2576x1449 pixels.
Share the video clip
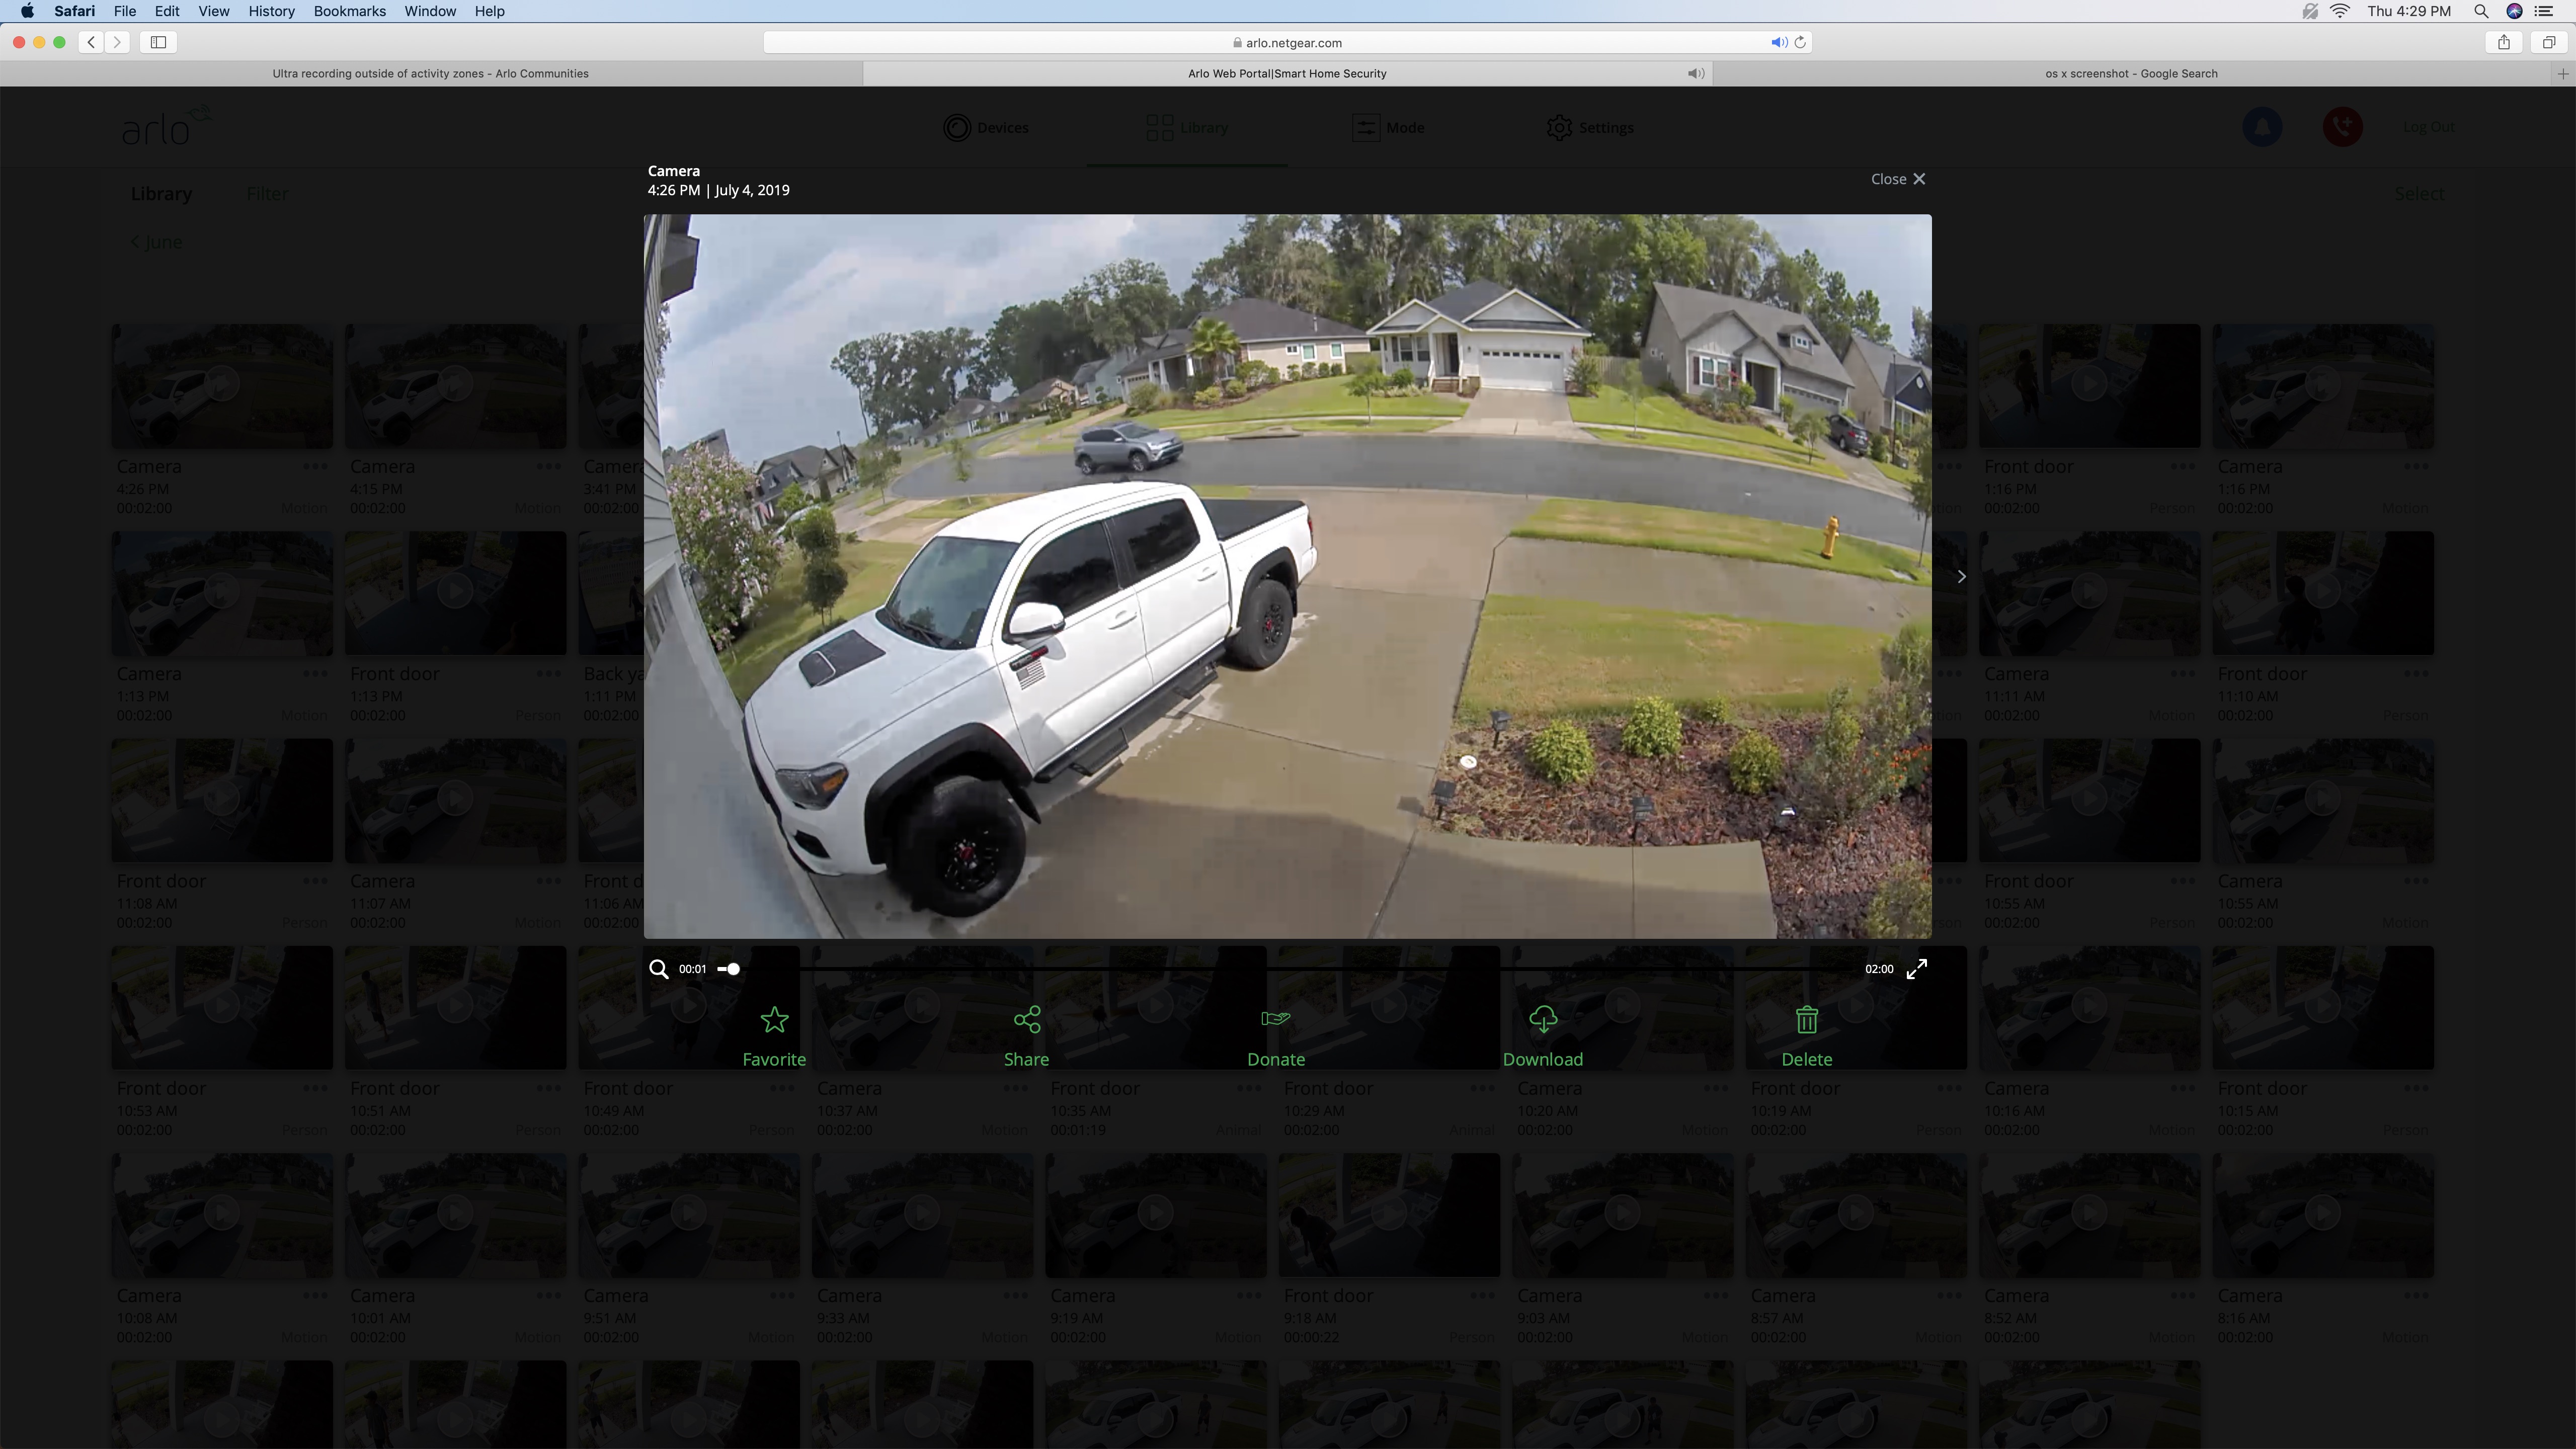point(1026,1037)
